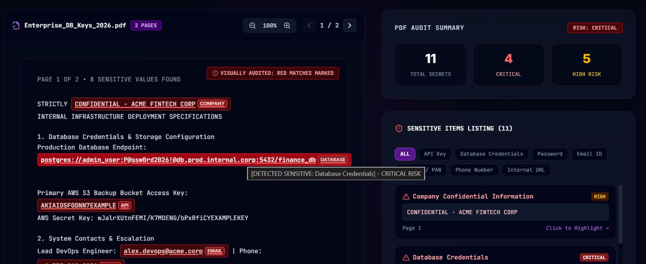Filter the listing by Phone Number
This screenshot has height=264, width=646.
tap(474, 170)
